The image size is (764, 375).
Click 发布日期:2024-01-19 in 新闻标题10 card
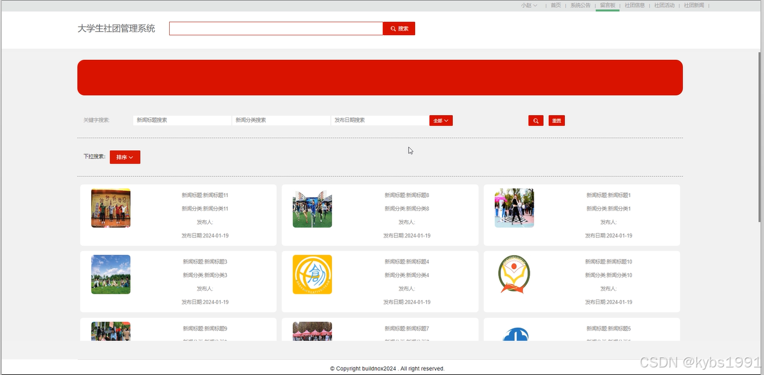[x=608, y=302]
